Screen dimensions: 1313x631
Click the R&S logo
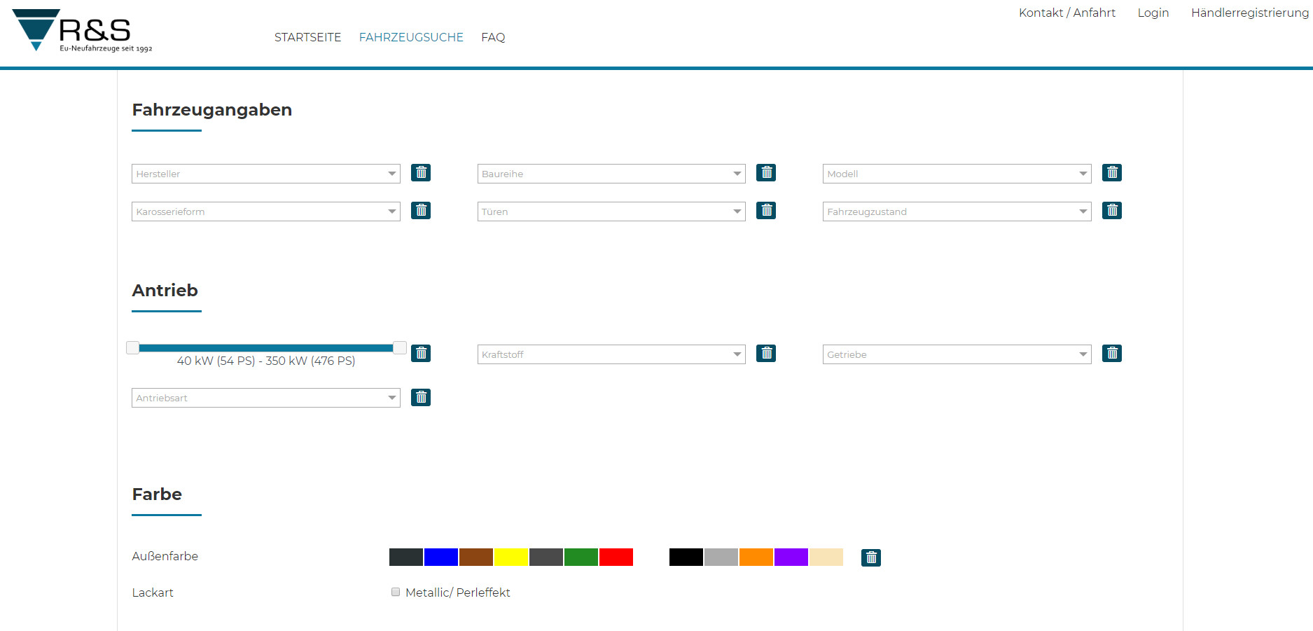point(82,31)
